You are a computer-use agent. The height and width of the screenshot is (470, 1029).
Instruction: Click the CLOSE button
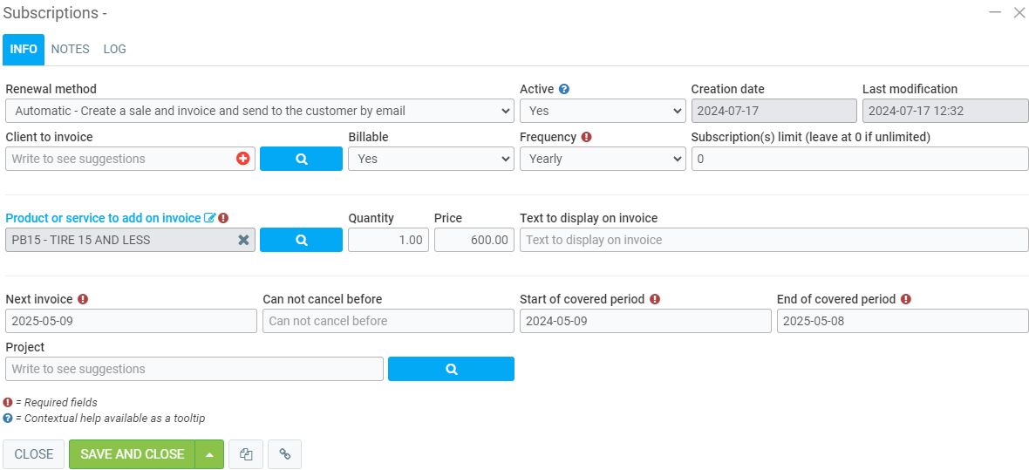coord(34,454)
